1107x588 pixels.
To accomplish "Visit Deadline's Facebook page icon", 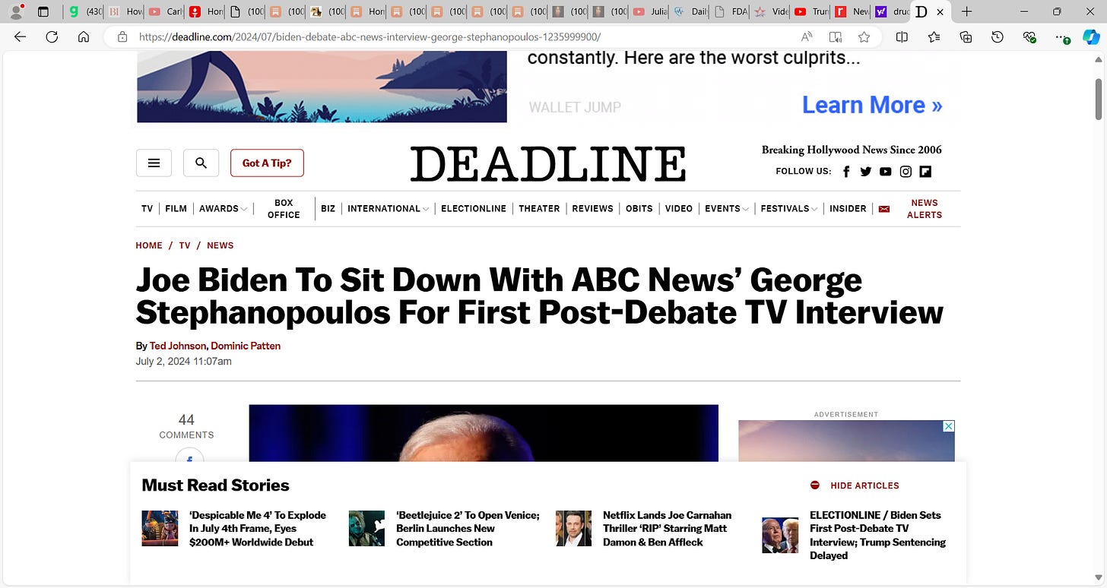I will (846, 172).
